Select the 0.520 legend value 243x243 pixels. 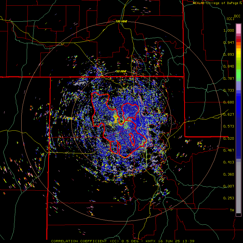(x=229, y=138)
